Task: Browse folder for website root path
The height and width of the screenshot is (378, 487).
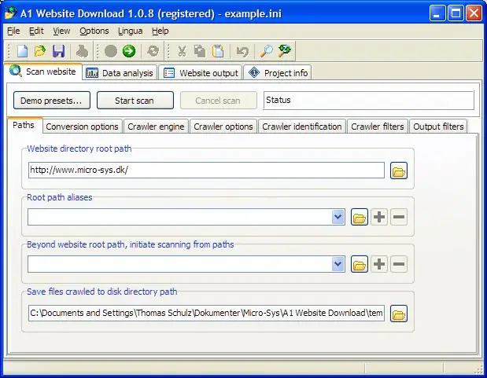Action: 399,171
